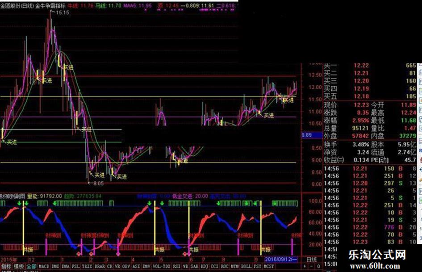Viewport: 422px width, 272px height.
Task: Load the BOLL indicator
Action: click(x=246, y=266)
